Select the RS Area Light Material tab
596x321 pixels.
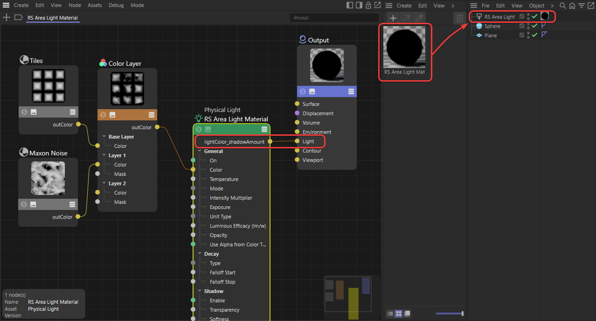pos(53,18)
